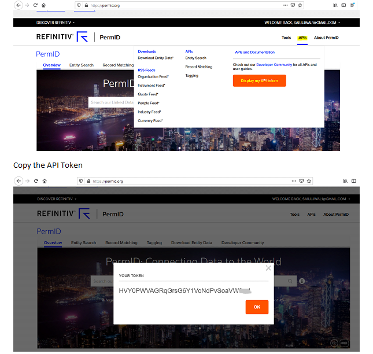Screen dimensions: 373x354
Task: Click upper address bar showing permid.org
Action: [189, 5]
